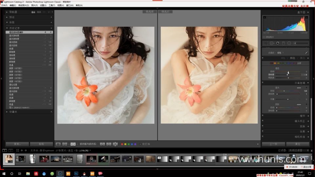Select the graduated filter tool

tap(283, 43)
